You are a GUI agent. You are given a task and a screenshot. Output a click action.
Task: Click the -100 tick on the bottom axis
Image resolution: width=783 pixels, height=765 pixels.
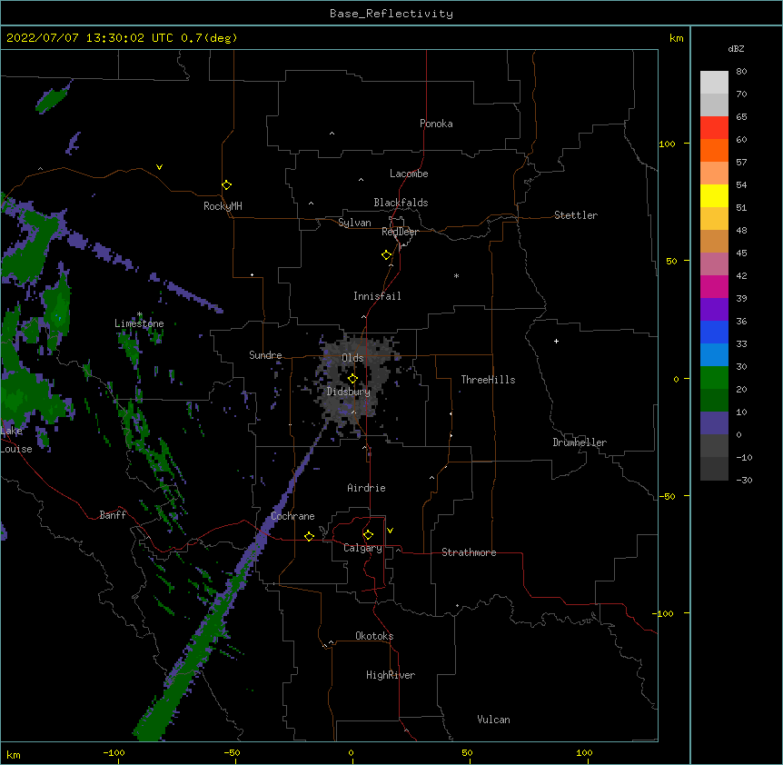[114, 752]
